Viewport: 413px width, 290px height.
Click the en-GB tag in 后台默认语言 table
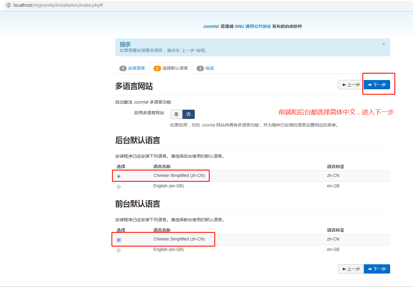pyautogui.click(x=333, y=186)
